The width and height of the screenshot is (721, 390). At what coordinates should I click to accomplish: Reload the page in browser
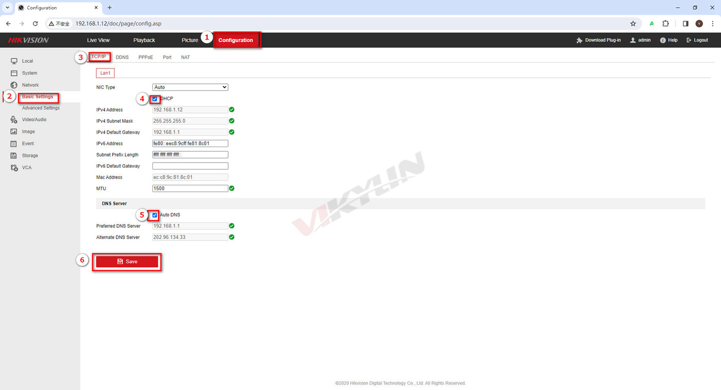pyautogui.click(x=35, y=24)
